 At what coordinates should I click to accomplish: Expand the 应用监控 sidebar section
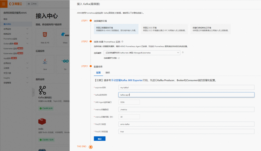click(x=27, y=29)
